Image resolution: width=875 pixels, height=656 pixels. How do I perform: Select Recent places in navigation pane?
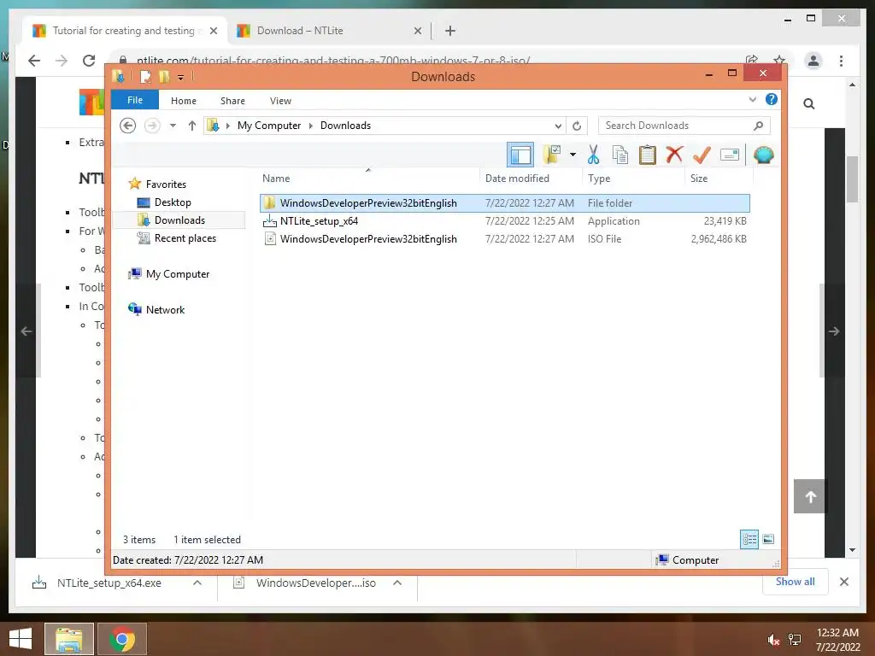tap(185, 238)
